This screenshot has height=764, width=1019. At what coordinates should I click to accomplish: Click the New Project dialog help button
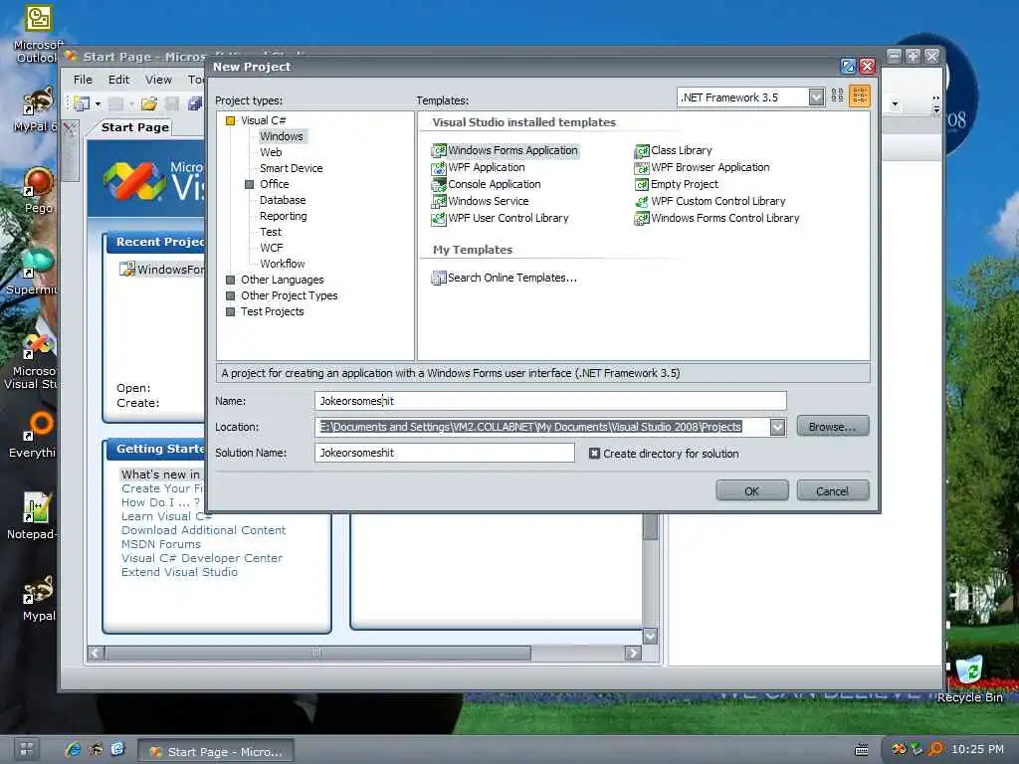click(848, 67)
